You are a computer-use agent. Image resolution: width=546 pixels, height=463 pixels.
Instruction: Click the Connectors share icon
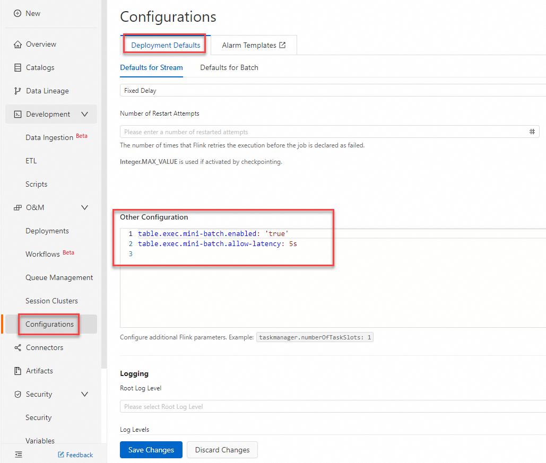(x=18, y=347)
